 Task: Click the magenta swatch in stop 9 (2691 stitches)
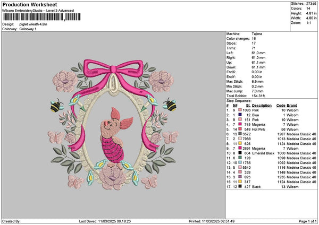click(240, 148)
